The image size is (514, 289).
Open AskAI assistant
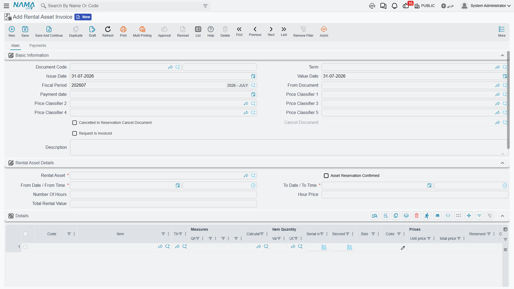(324, 31)
